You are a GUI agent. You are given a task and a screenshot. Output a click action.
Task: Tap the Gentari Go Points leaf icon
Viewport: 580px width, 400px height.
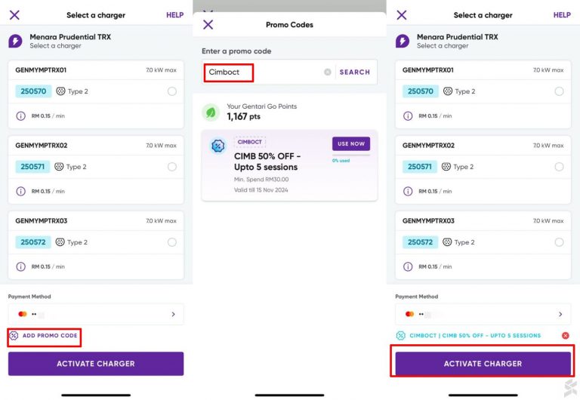point(211,112)
